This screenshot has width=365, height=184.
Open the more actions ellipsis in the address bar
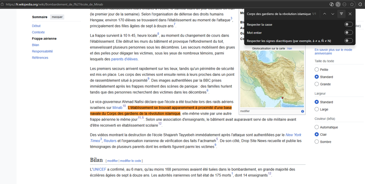[x=344, y=4]
